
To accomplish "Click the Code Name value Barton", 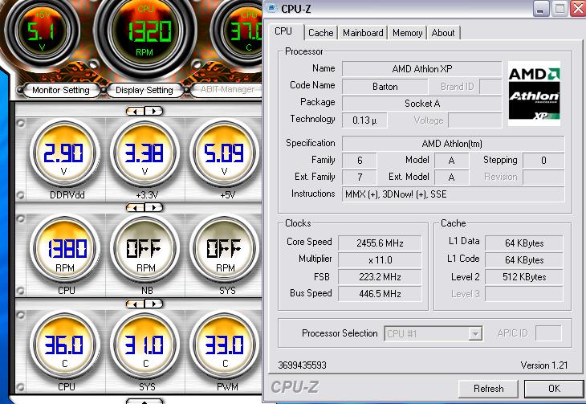I will (385, 87).
